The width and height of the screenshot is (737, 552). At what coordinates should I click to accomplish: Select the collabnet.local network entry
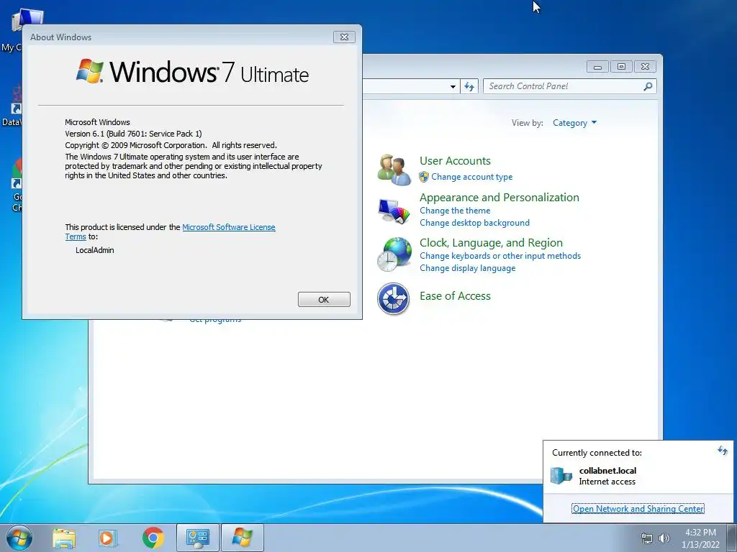click(x=638, y=476)
